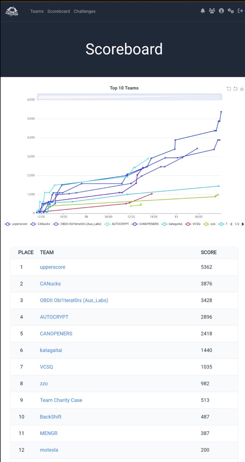Click the Top 10 Teams chart title

point(124,88)
